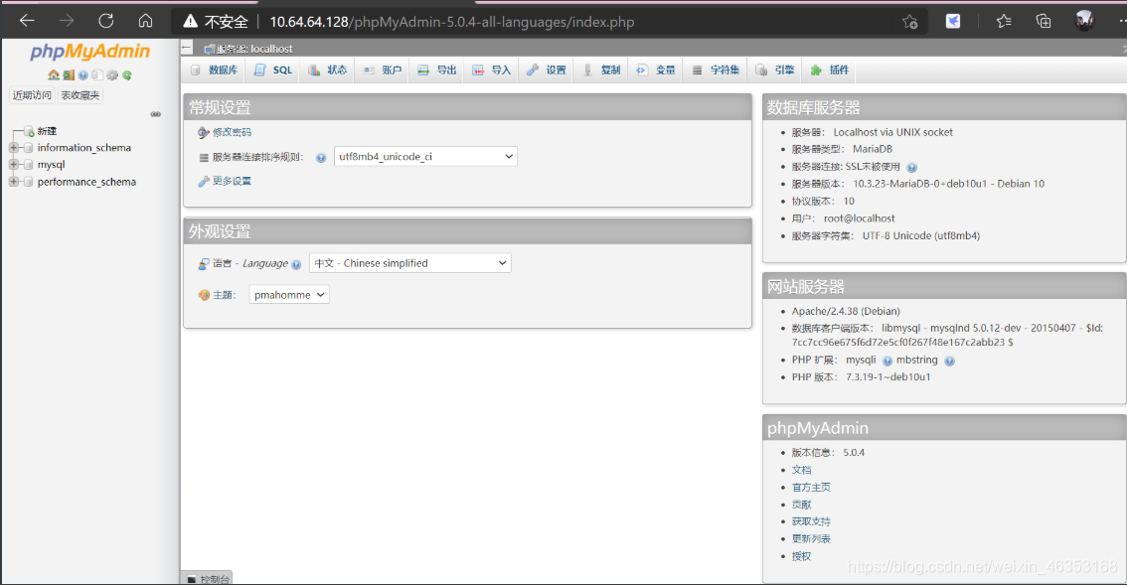
Task: Click the 修改密码 link
Action: [232, 132]
